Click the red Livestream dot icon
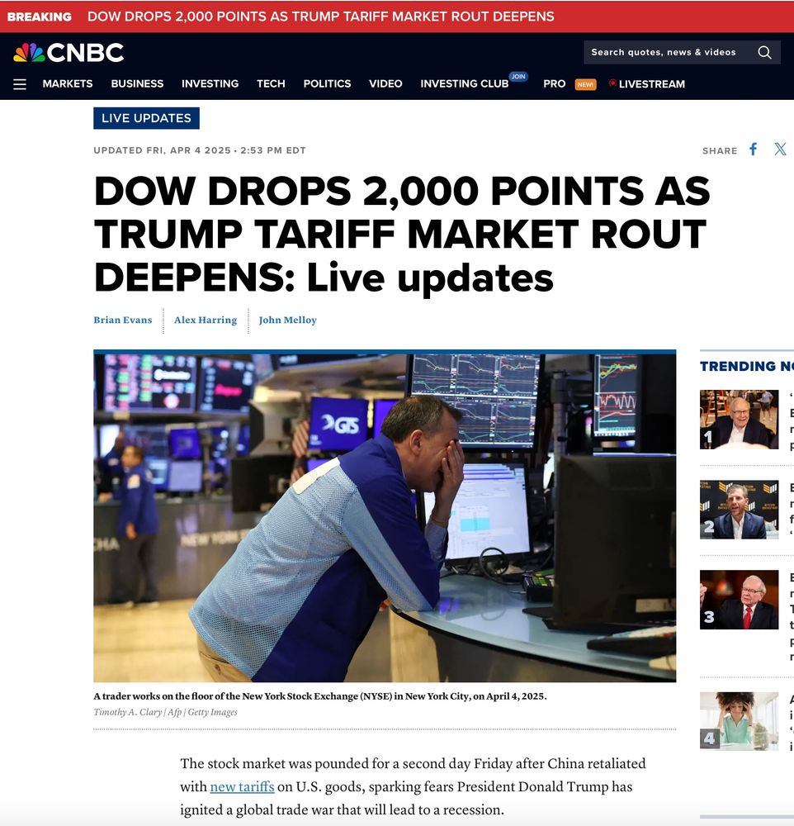 pyautogui.click(x=612, y=83)
